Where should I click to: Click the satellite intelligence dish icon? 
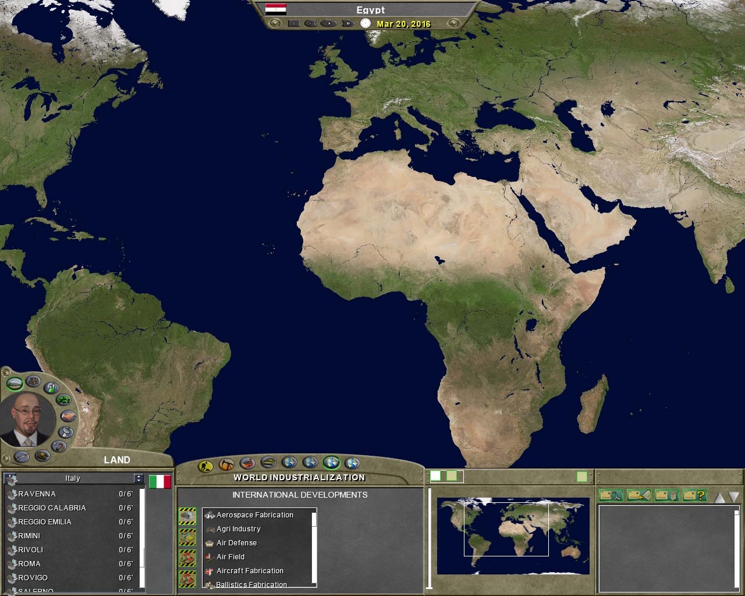coord(65,433)
